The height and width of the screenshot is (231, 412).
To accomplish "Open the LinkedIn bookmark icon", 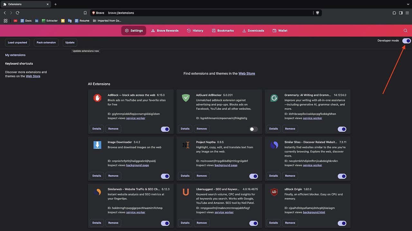I will [37, 21].
